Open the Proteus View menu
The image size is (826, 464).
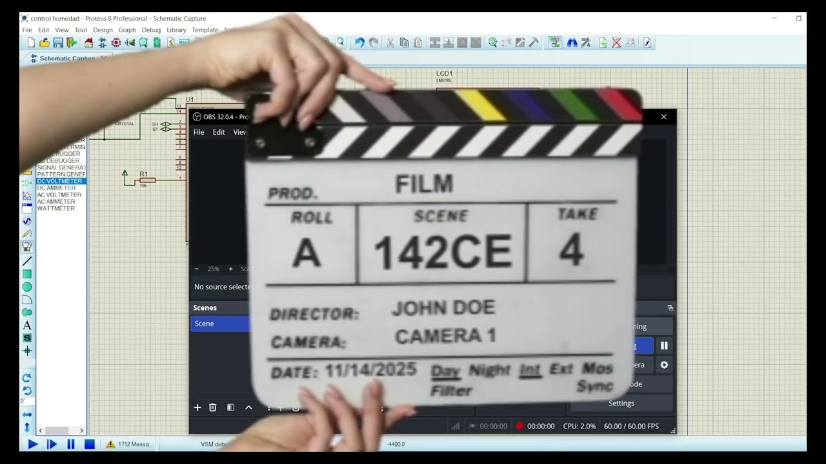pyautogui.click(x=62, y=30)
